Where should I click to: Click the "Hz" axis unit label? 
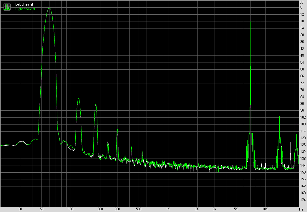tap(301, 209)
